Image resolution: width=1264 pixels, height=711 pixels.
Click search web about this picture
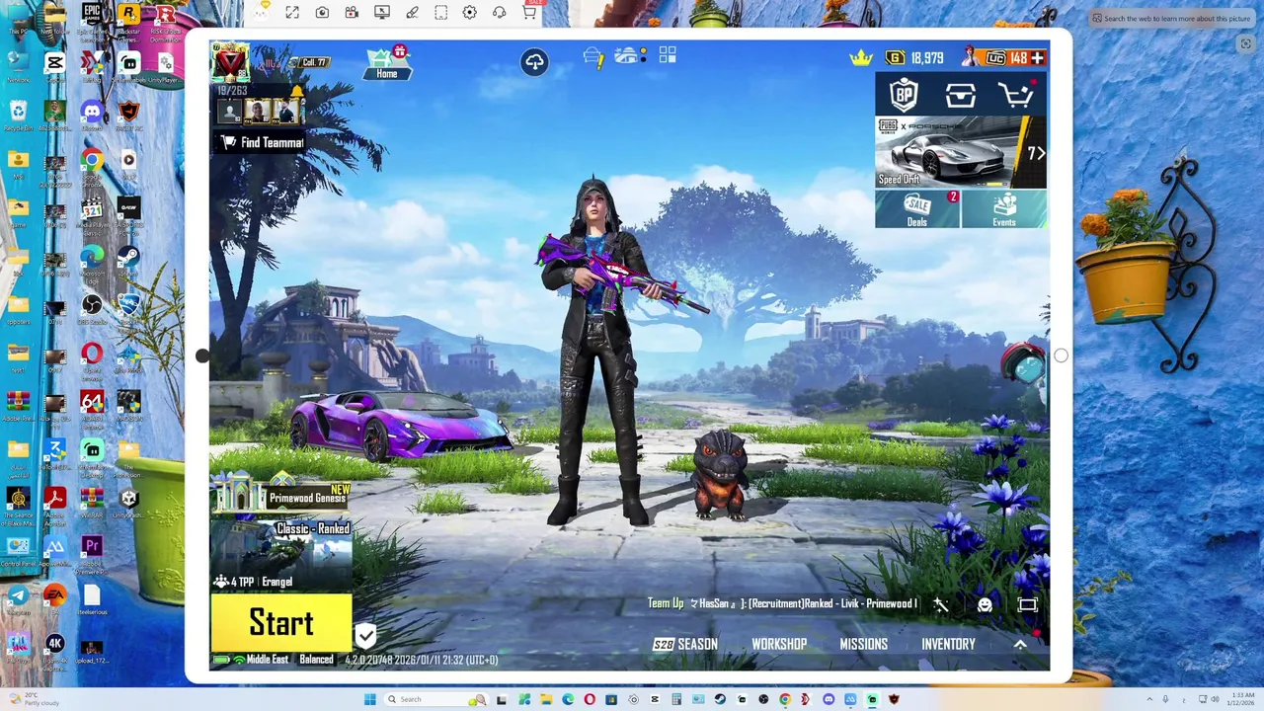click(1170, 18)
